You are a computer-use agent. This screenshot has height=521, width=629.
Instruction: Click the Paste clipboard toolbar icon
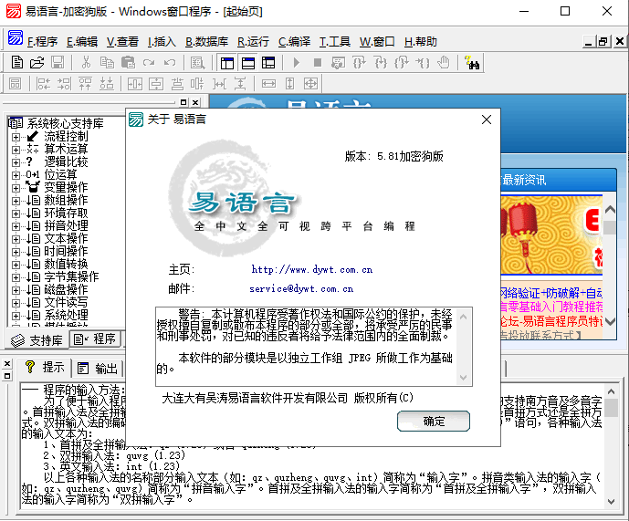[x=127, y=63]
